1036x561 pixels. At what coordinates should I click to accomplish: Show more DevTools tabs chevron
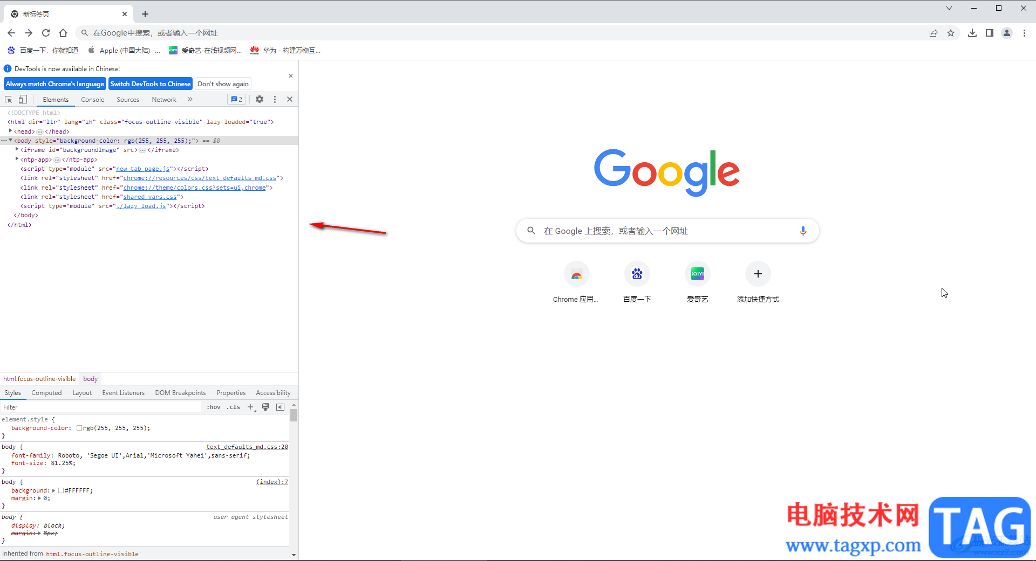click(190, 99)
